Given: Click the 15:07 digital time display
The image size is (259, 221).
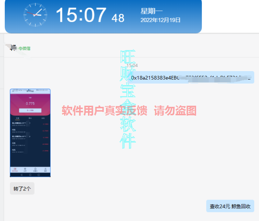Looking at the screenshot, I should (81, 15).
